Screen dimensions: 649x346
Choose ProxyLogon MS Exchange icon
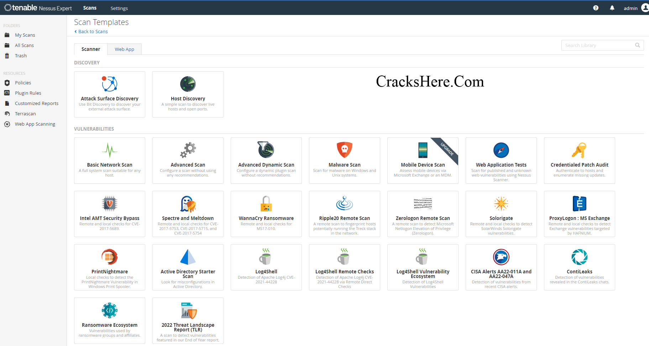[580, 204]
